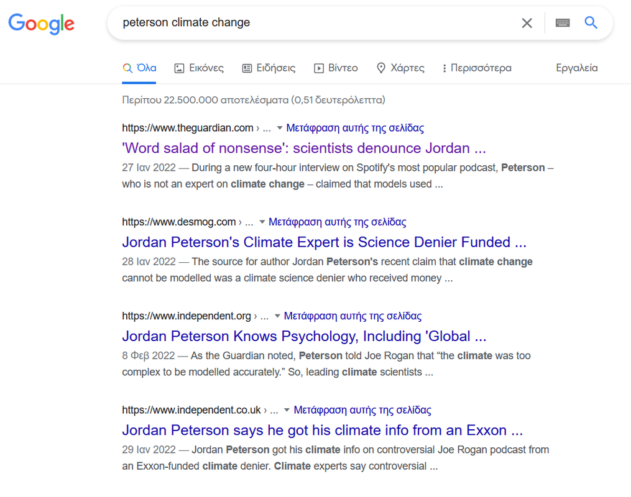Screen dimensions: 631x497
Task: Expand dropdown arrow next to independent.co.uk URL
Action: click(287, 410)
